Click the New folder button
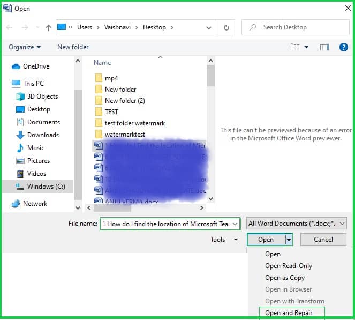The height and width of the screenshot is (320, 355). pyautogui.click(x=73, y=47)
